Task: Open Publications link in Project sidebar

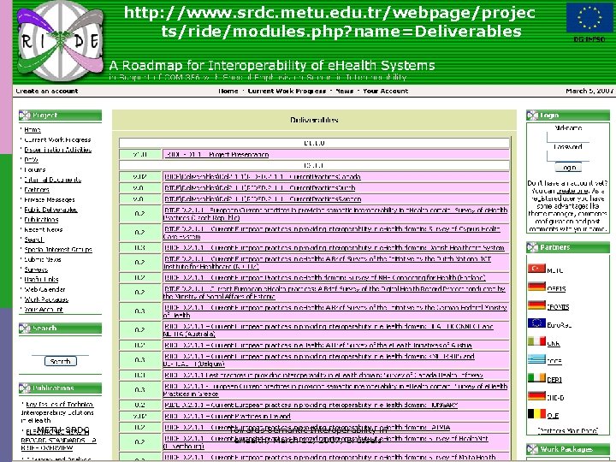Action: tap(41, 220)
